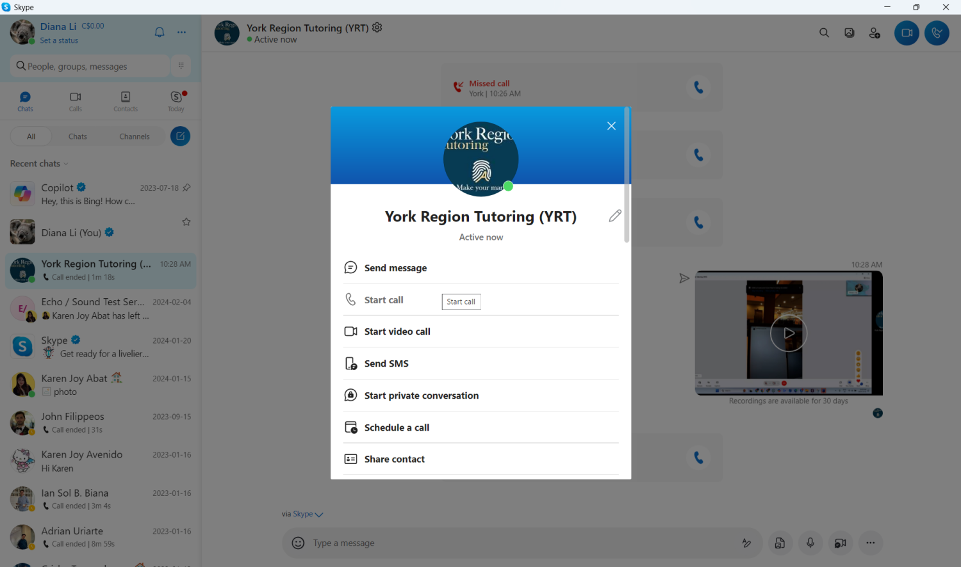Open Diana Li (You) chat

coord(101,232)
